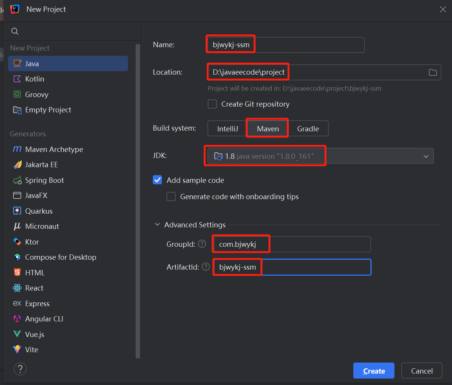Select the Quarkus label in generators
The width and height of the screenshot is (452, 385).
39,211
